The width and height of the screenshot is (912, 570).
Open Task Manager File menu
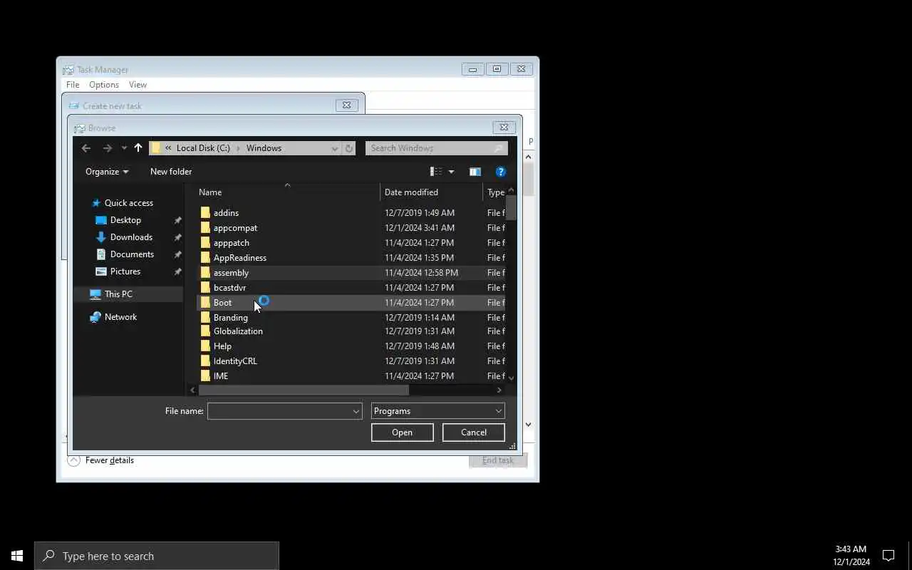pyautogui.click(x=73, y=85)
